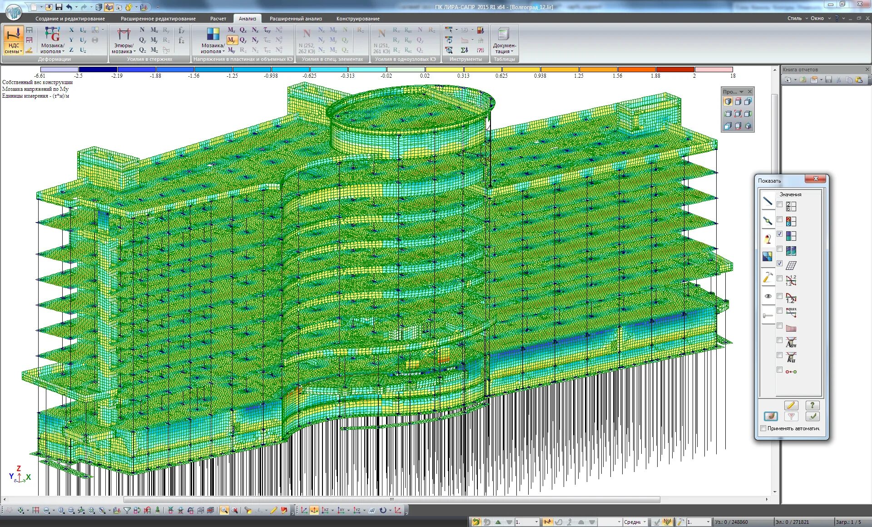The width and height of the screenshot is (872, 527).
Task: Pick the Qz shear force for bars
Action: [x=142, y=50]
